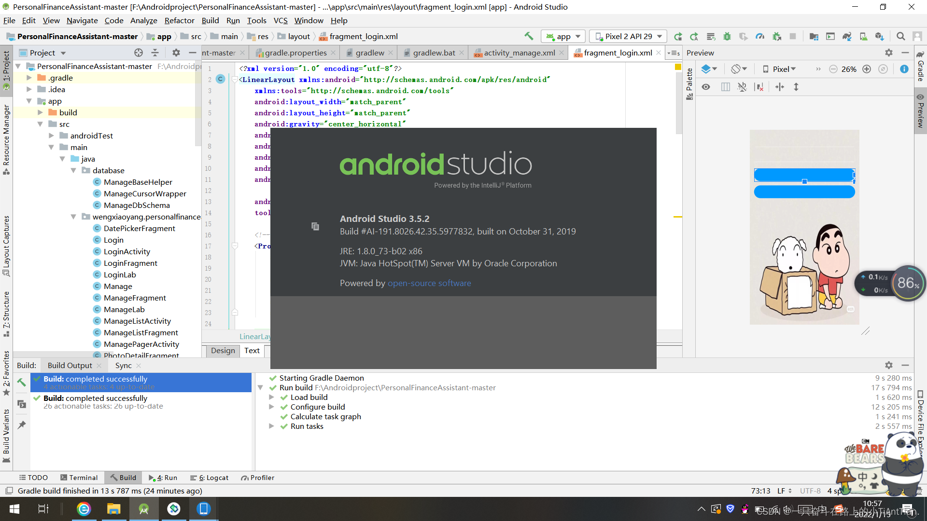Open AVD Manager icon in toolbar
This screenshot has width=927, height=521.
point(863,37)
